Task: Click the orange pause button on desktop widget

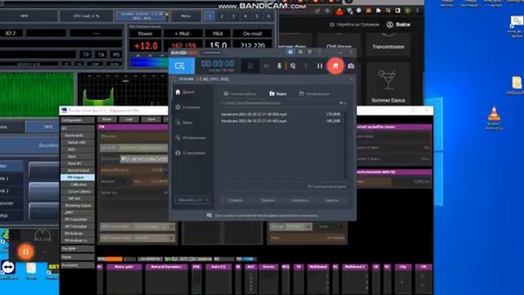Action: click(x=25, y=252)
